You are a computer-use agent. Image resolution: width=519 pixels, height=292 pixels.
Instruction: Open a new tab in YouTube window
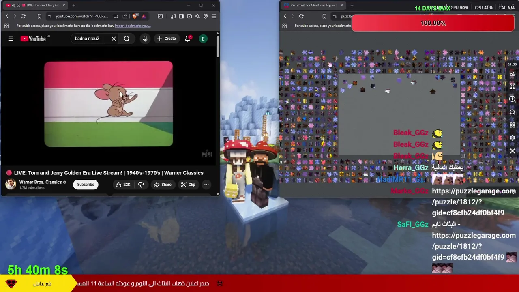point(73,5)
